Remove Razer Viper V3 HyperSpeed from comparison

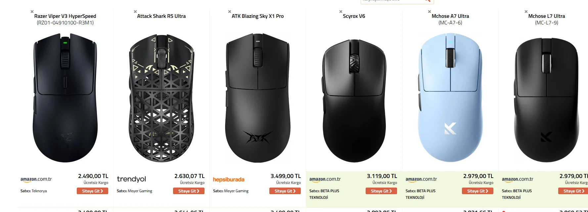(32, 12)
